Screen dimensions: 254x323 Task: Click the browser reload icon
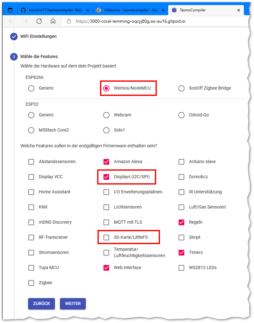[39, 21]
